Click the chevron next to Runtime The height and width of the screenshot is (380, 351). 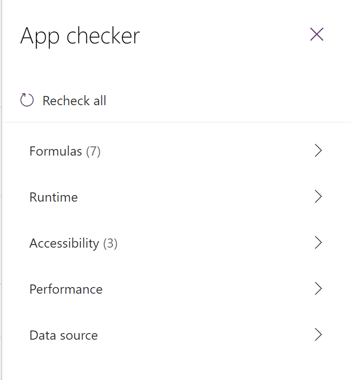[x=318, y=197]
